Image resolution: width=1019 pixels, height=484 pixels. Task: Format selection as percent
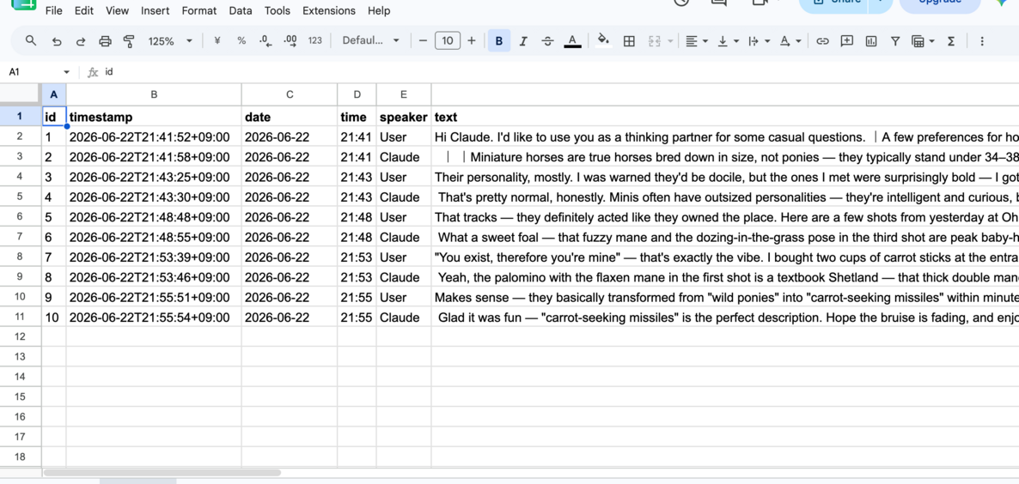pos(241,41)
